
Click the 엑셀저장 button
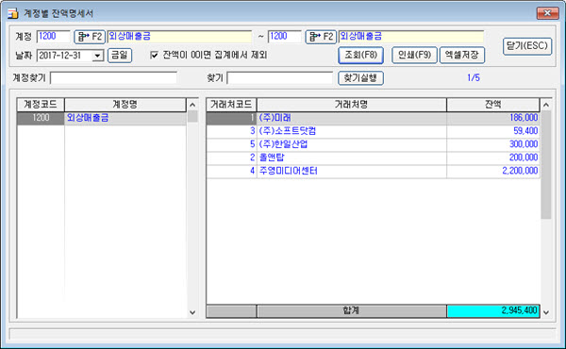point(461,56)
